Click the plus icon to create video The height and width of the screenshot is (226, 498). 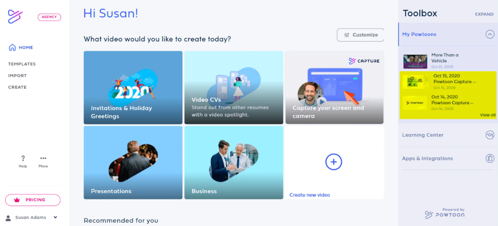click(x=333, y=162)
